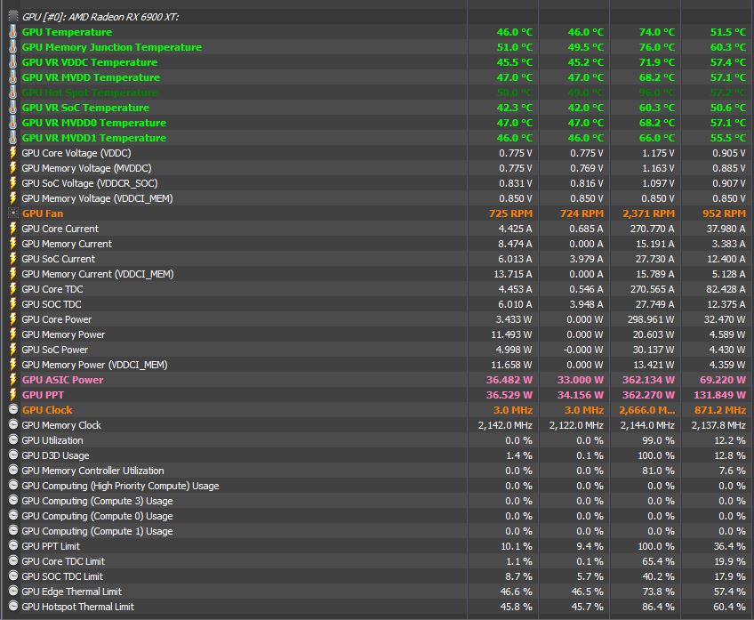Click the GPU chip icon beside AMD Radeon RX 6900 XT
This screenshot has height=620, width=754.
(13, 17)
